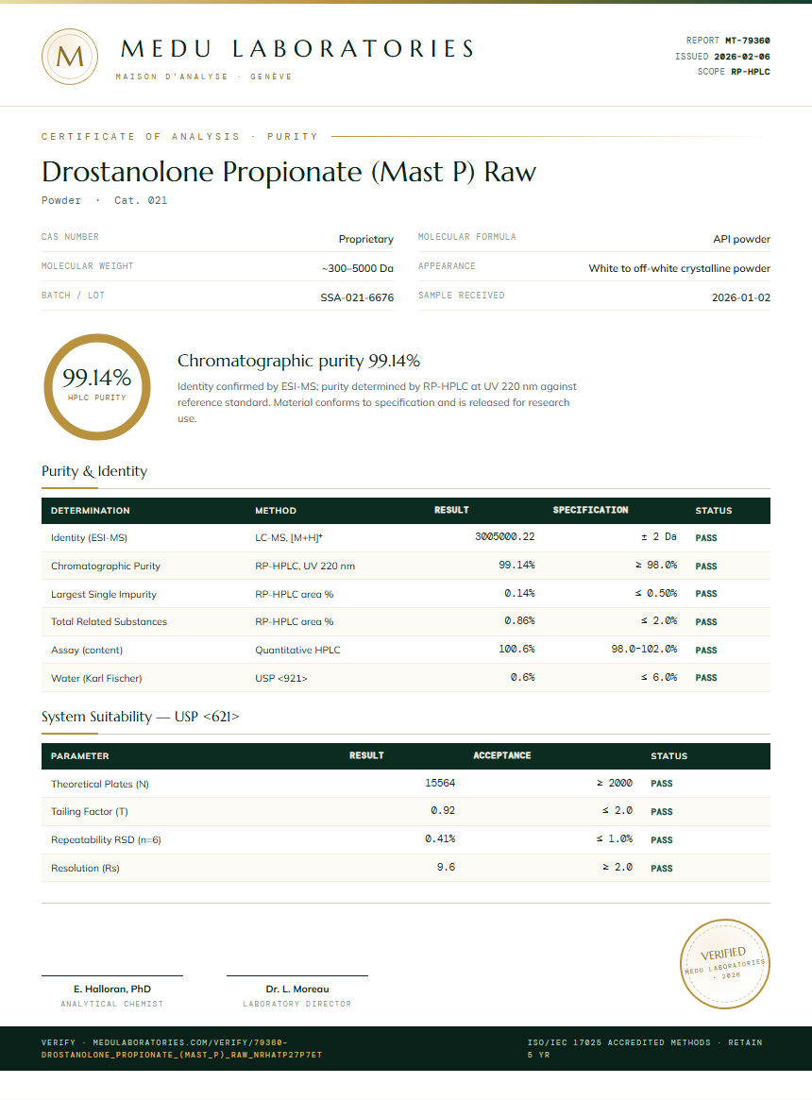Select the tailing factor result 0.92

(x=443, y=811)
